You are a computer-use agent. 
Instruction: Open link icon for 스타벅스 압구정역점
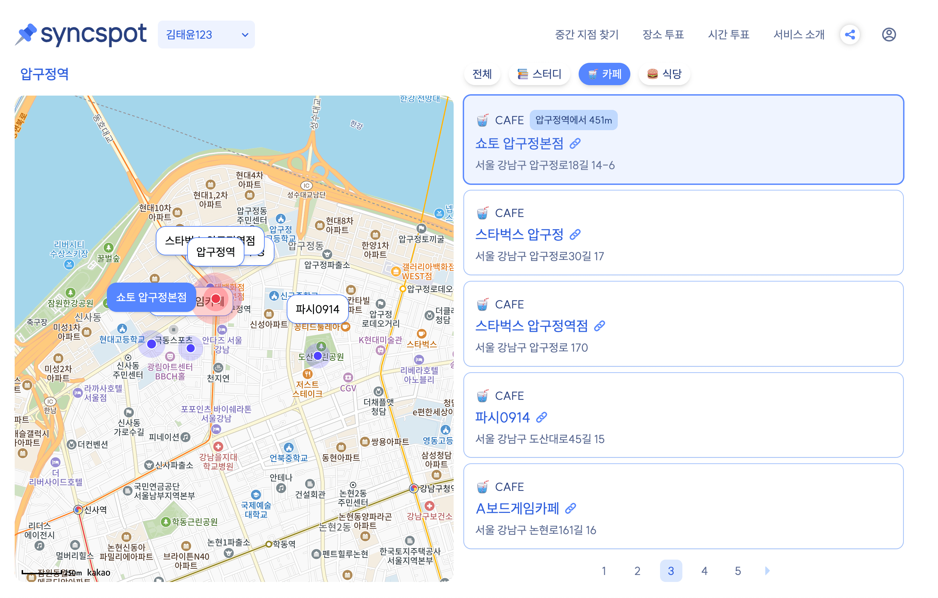coord(600,326)
